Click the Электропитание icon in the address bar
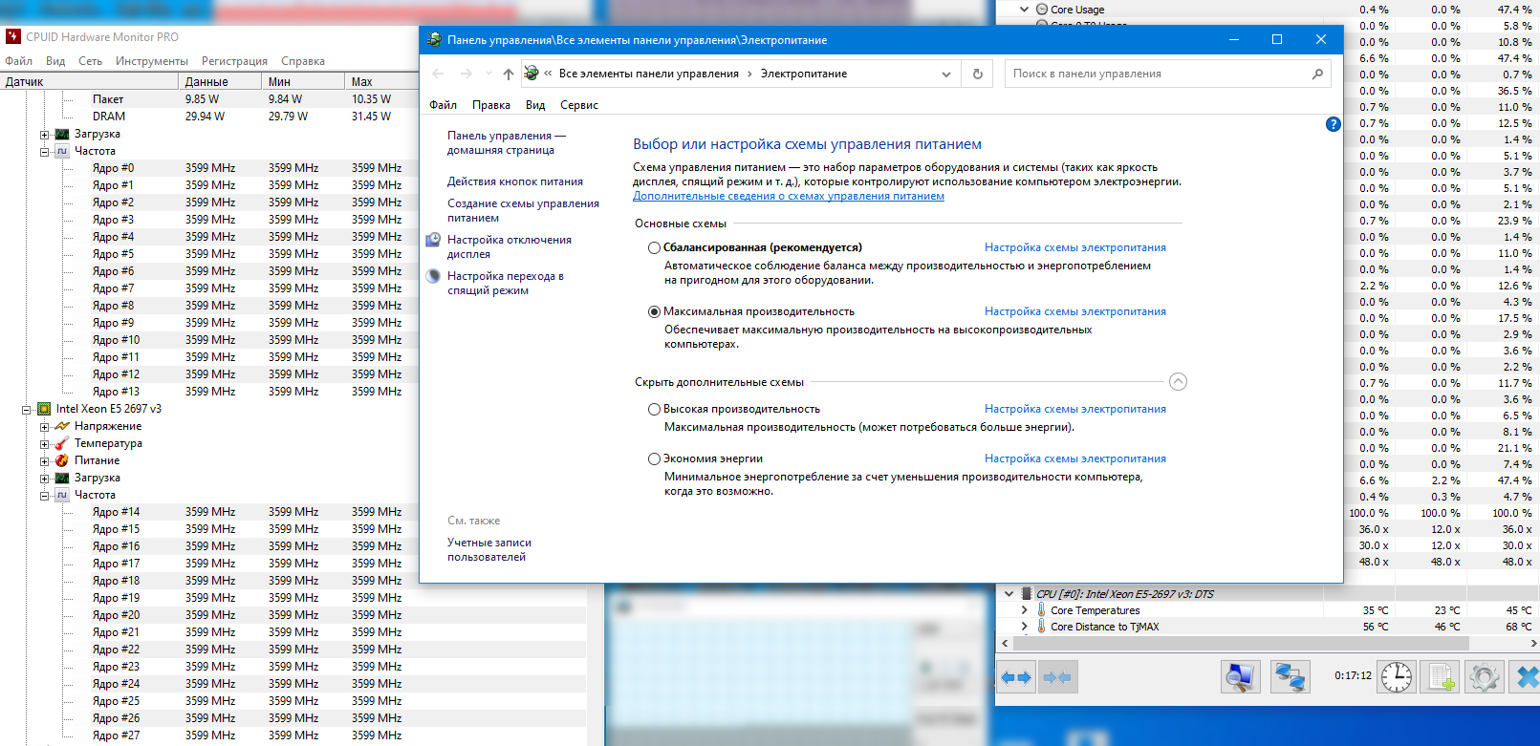The height and width of the screenshot is (746, 1540). pos(531,74)
